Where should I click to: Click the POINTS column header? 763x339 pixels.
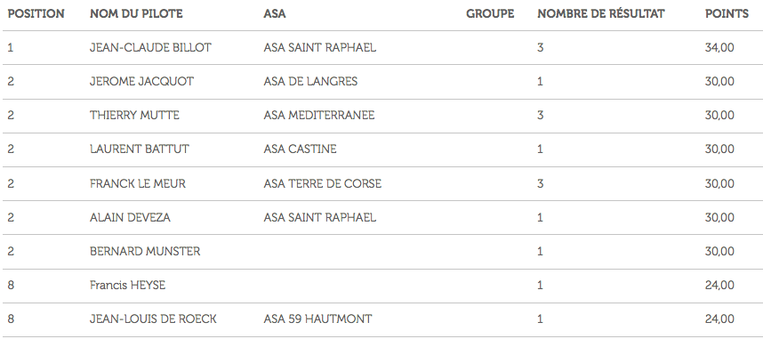pyautogui.click(x=727, y=13)
